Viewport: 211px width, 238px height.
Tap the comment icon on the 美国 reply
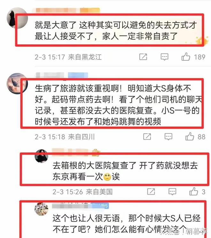172,192
